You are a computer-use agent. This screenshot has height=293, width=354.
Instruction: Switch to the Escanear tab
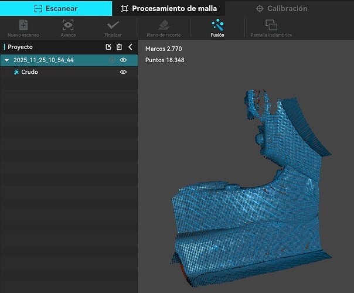[56, 8]
